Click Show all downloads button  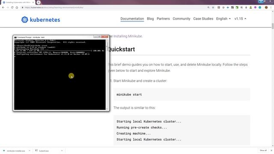[263, 151]
